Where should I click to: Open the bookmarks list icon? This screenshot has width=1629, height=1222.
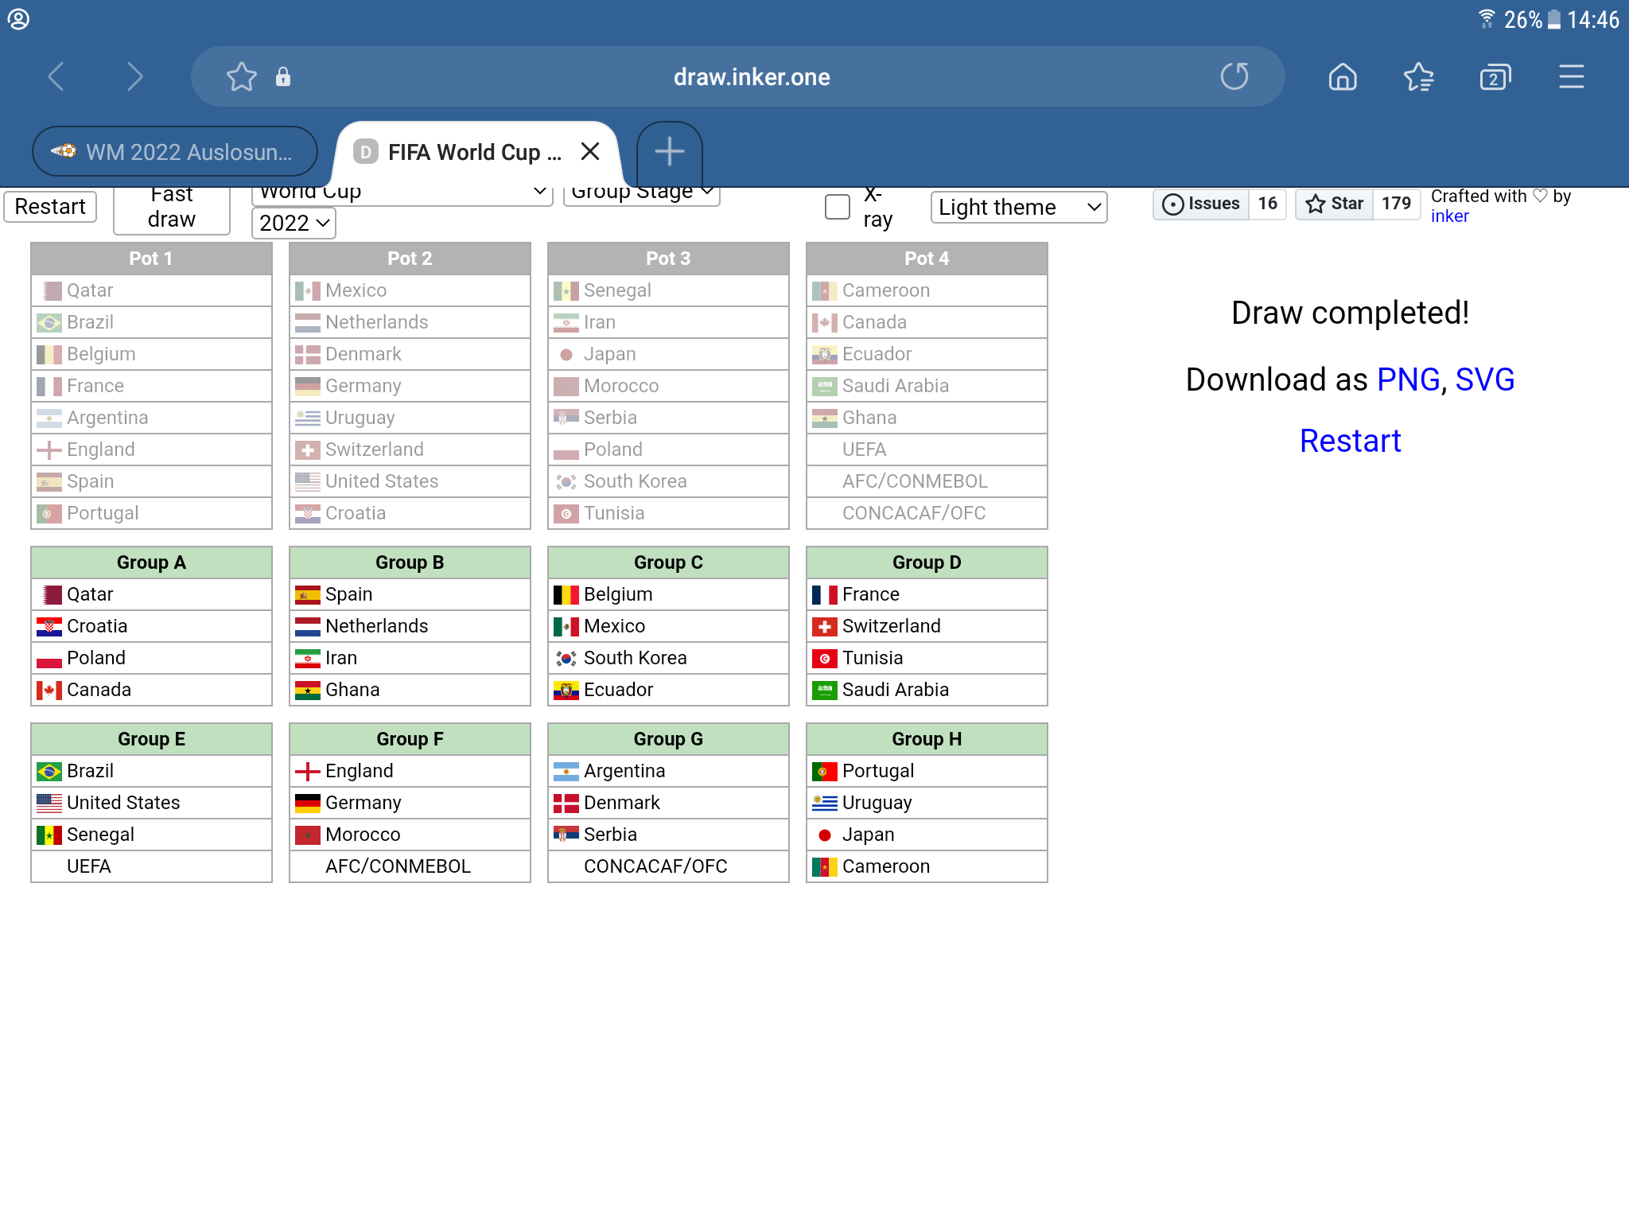tap(1418, 77)
